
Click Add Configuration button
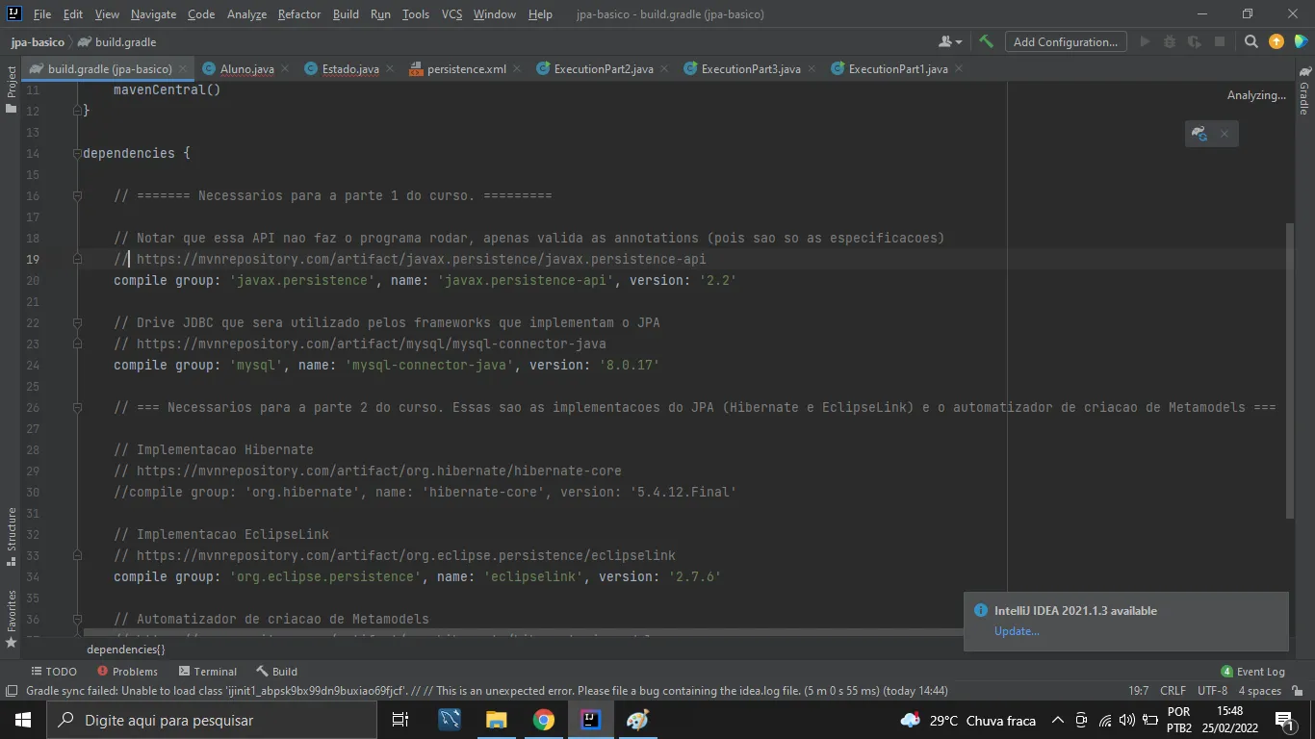pos(1065,41)
